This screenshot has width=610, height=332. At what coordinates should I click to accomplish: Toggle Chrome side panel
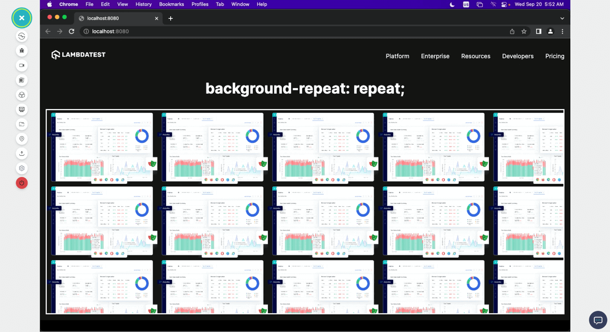coord(538,31)
